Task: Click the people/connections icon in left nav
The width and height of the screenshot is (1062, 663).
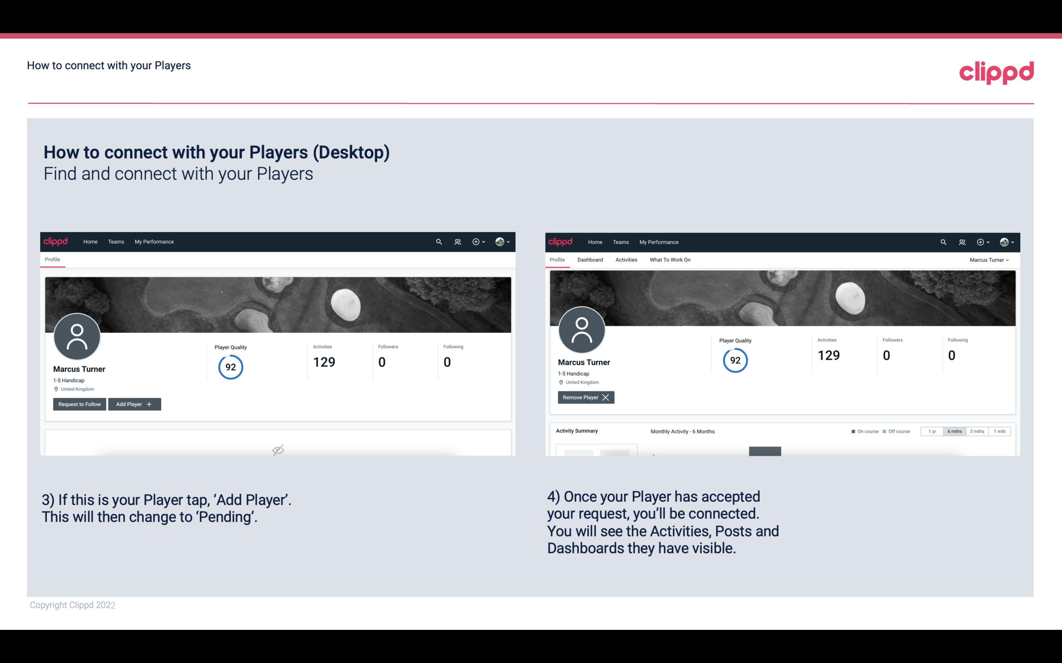Action: (x=456, y=242)
